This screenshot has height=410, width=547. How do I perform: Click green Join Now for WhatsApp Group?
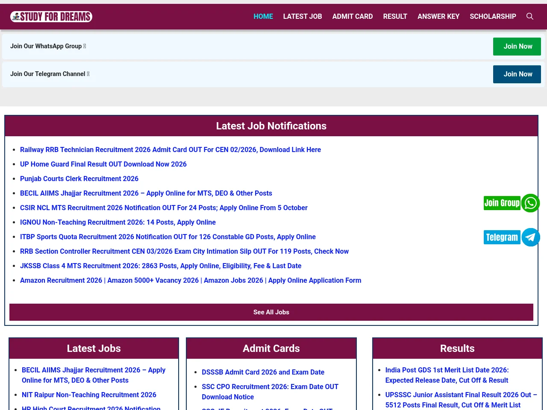[517, 47]
